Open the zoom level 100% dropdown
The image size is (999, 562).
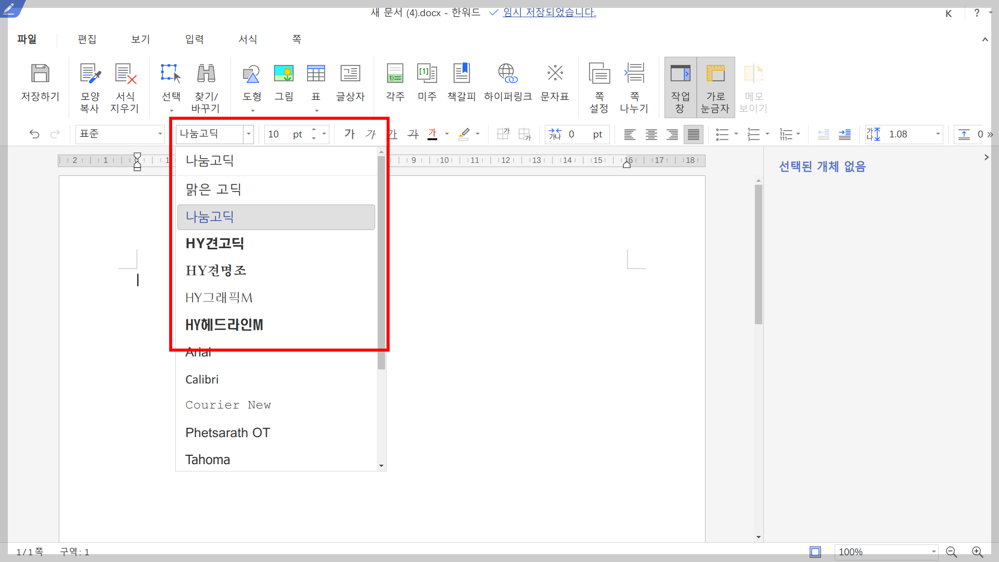pyautogui.click(x=933, y=552)
